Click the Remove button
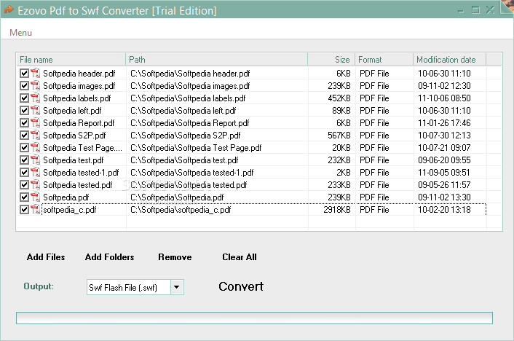 pyautogui.click(x=175, y=257)
